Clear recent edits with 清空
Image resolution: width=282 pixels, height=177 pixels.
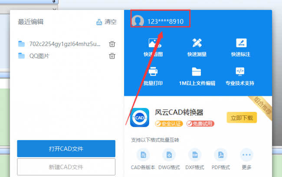[106, 22]
